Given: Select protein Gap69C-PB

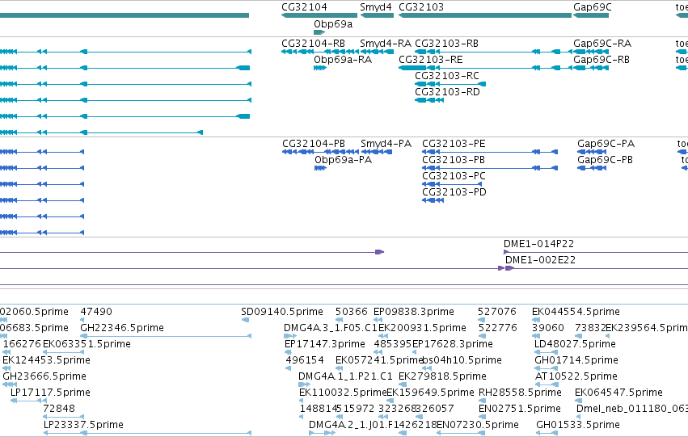Looking at the screenshot, I should (x=605, y=160).
